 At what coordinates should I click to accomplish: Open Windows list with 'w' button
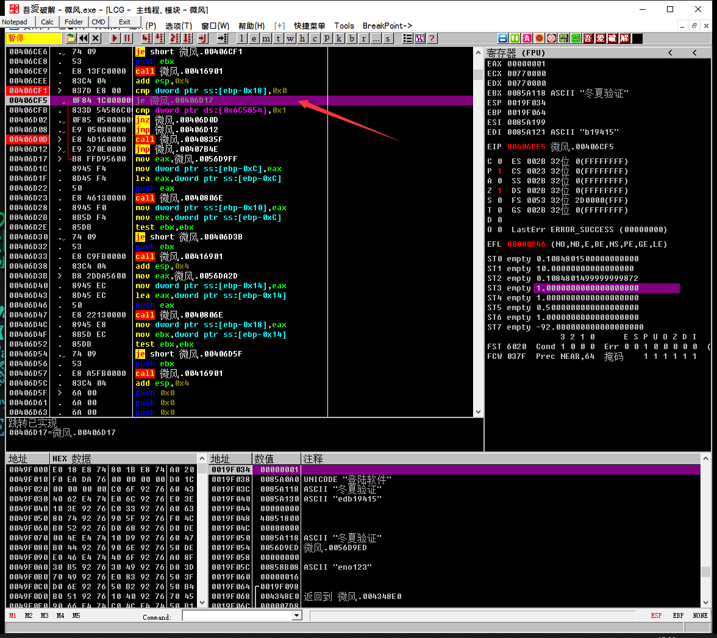click(290, 38)
